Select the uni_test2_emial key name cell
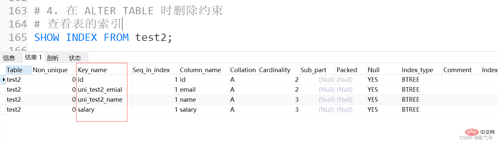Image resolution: width=498 pixels, height=143 pixels. (x=100, y=89)
